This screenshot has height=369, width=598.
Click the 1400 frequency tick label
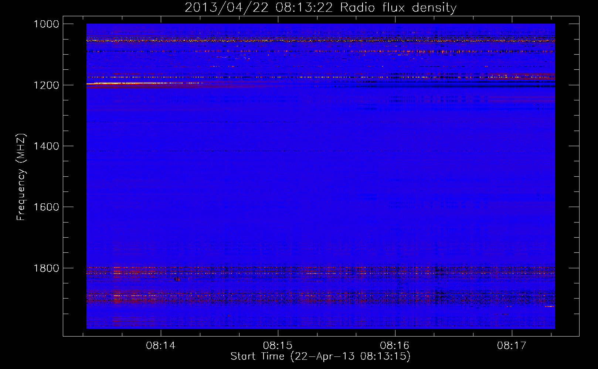pyautogui.click(x=46, y=146)
